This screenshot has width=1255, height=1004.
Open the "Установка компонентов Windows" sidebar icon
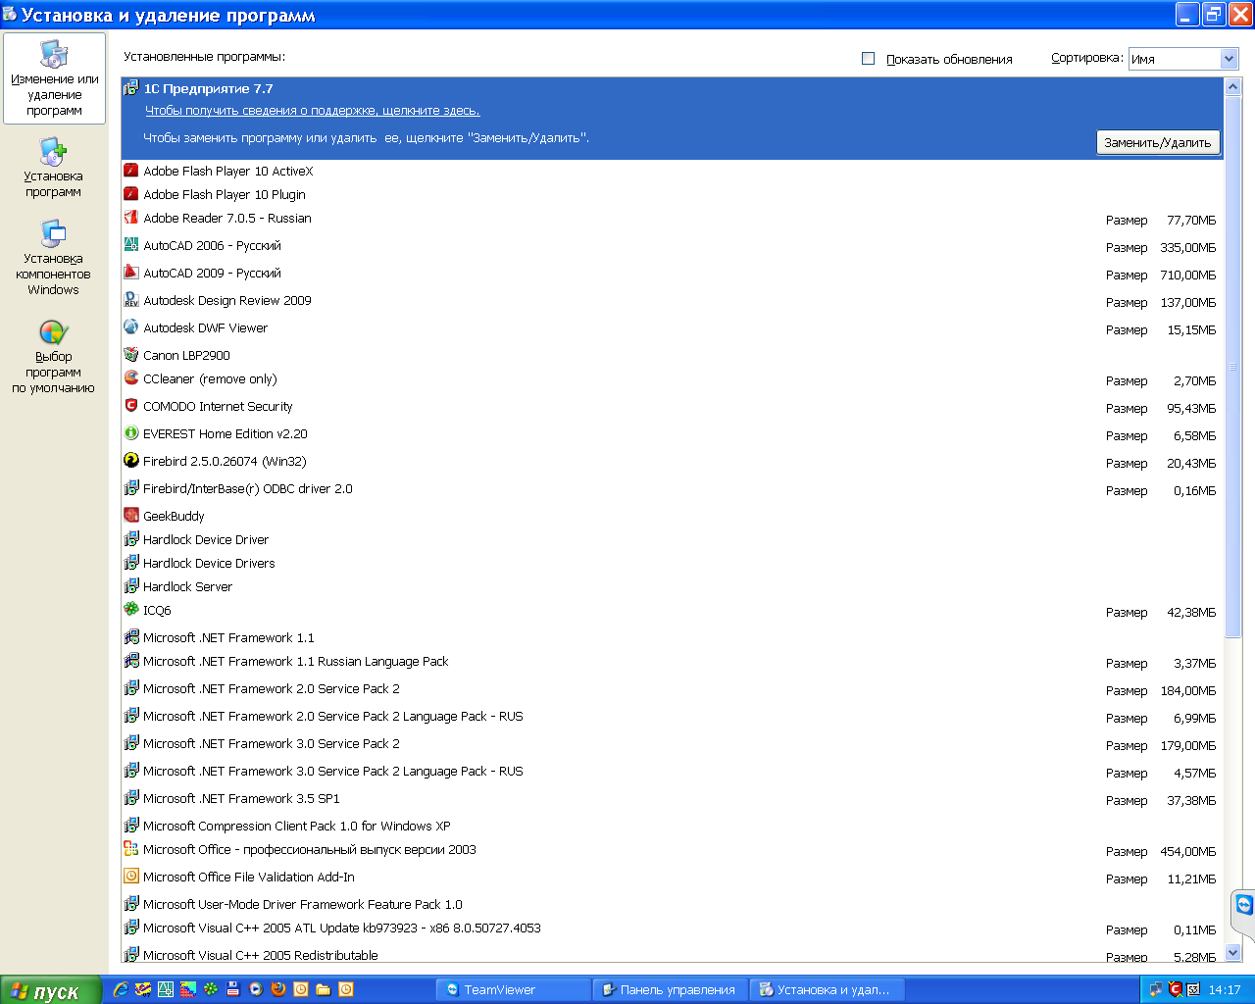[x=54, y=258]
